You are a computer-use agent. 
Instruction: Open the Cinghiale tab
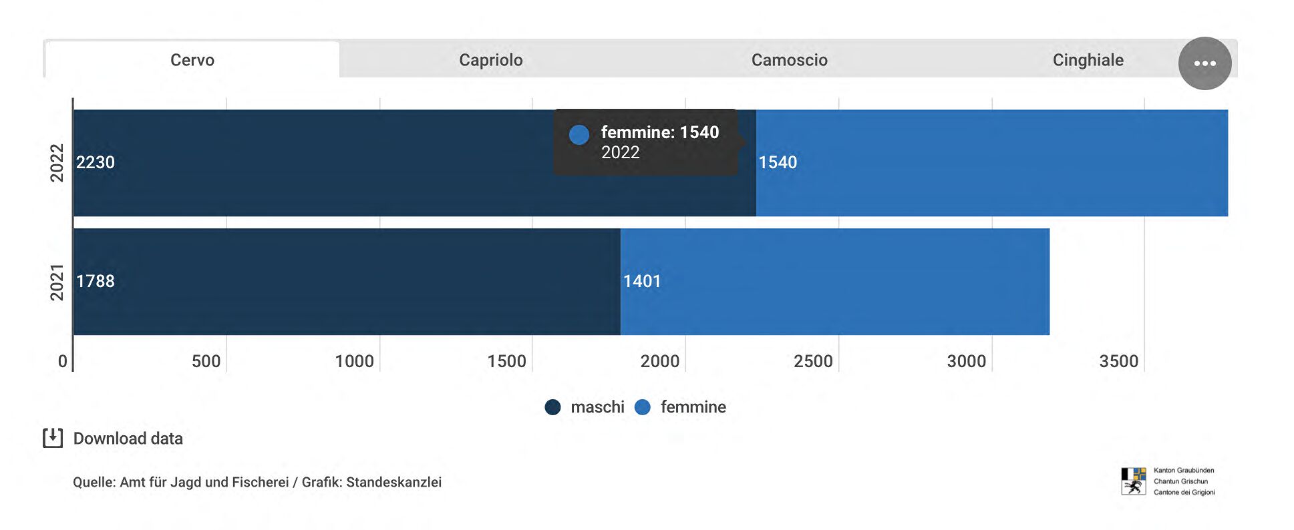tap(1088, 59)
